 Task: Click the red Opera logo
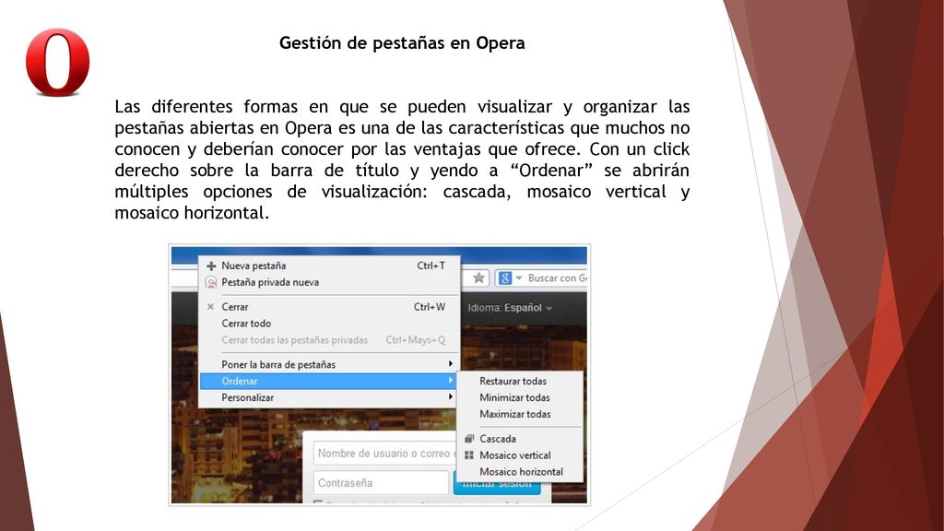point(58,63)
